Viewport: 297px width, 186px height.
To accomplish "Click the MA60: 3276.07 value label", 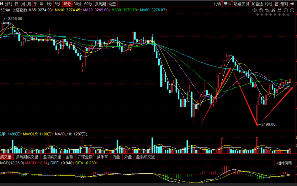I will [153, 10].
